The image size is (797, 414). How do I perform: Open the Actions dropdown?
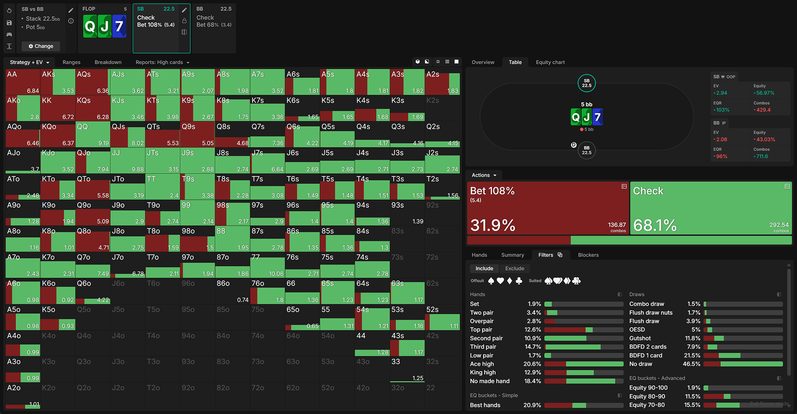click(x=484, y=175)
